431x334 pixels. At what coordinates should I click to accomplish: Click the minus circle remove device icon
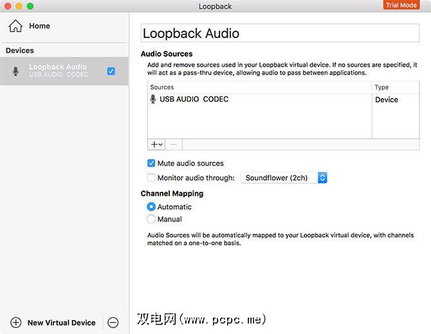pyautogui.click(x=113, y=322)
